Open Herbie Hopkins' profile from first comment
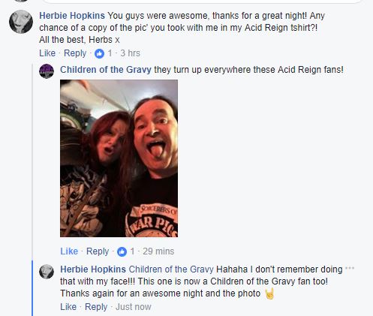 pos(72,16)
